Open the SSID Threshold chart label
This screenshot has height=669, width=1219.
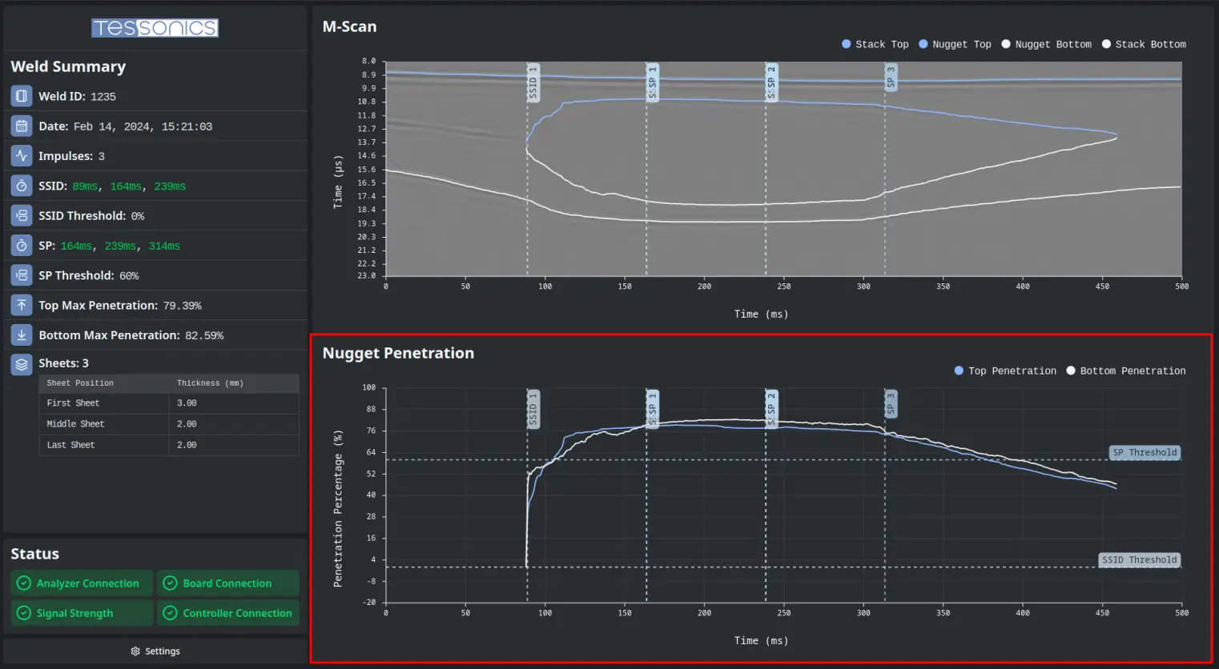(x=1139, y=559)
